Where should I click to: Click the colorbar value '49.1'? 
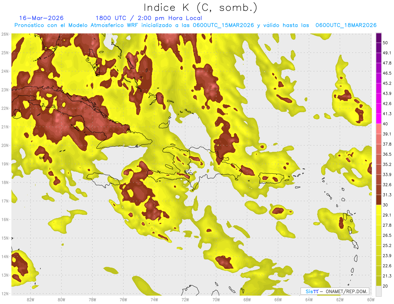tap(387, 53)
